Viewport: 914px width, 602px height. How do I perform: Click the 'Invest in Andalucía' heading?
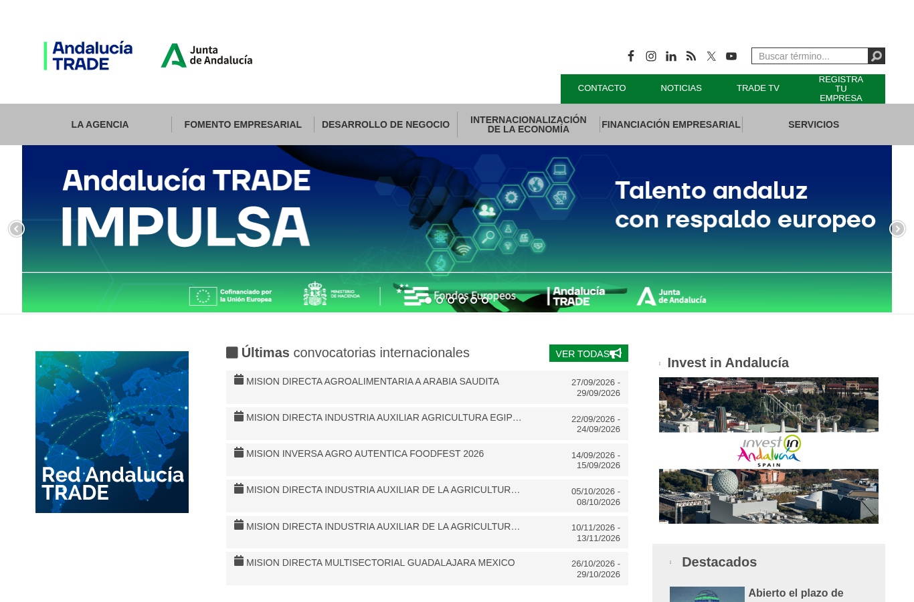(x=728, y=363)
